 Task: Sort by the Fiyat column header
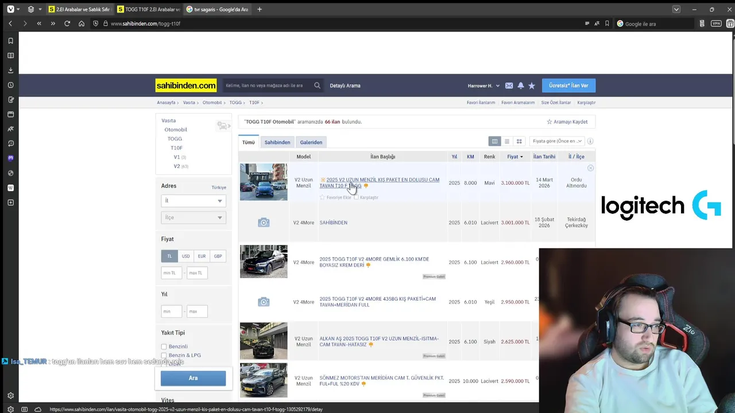514,157
